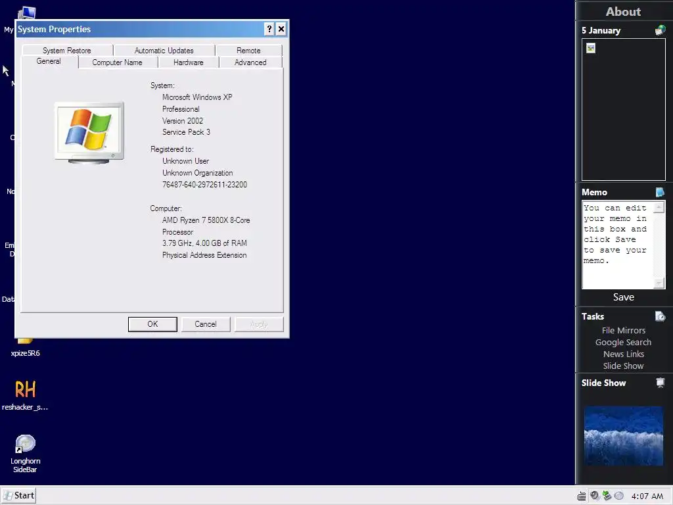Click the Memo scrollbar up arrow
The width and height of the screenshot is (673, 505).
[659, 207]
